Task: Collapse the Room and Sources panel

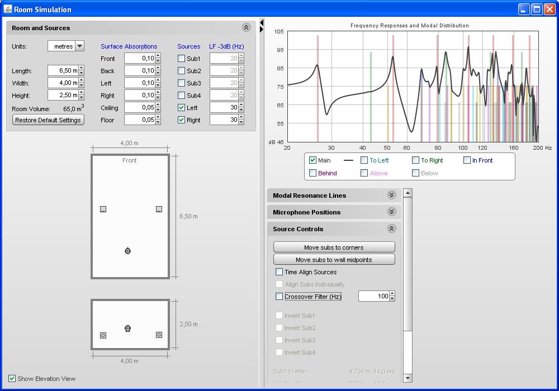Action: click(246, 27)
